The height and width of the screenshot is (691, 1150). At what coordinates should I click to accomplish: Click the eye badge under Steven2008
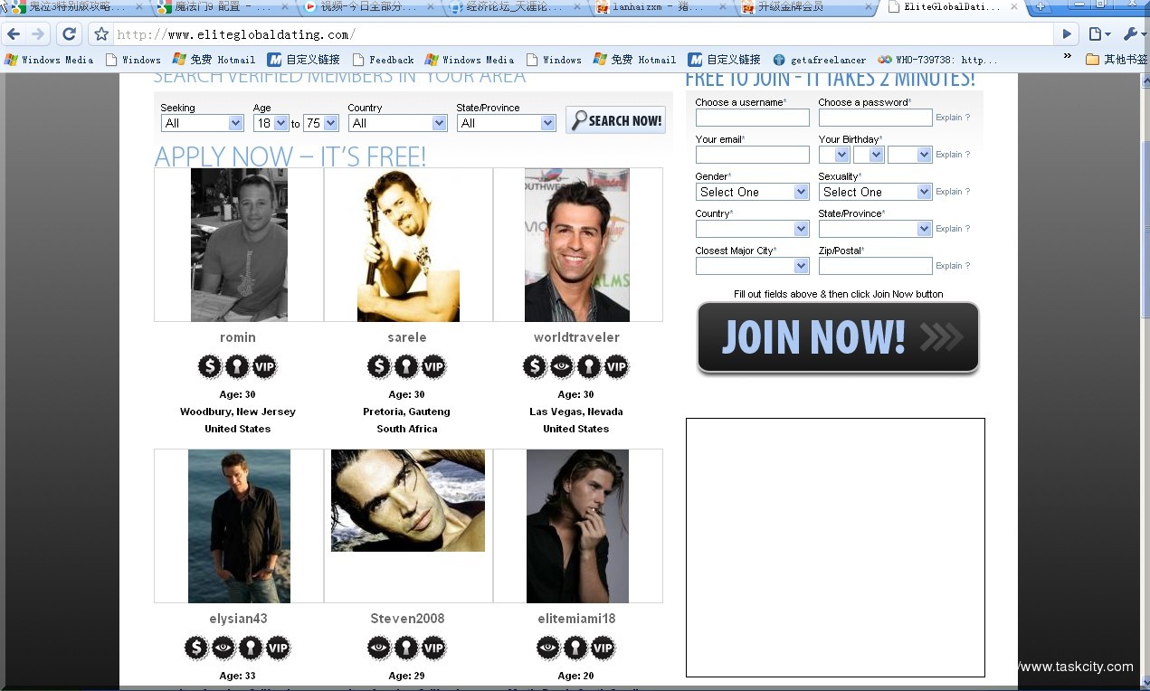[x=379, y=648]
